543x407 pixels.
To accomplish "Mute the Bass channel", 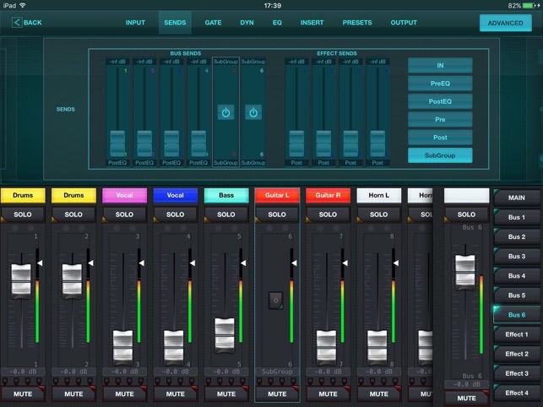I will coord(225,393).
